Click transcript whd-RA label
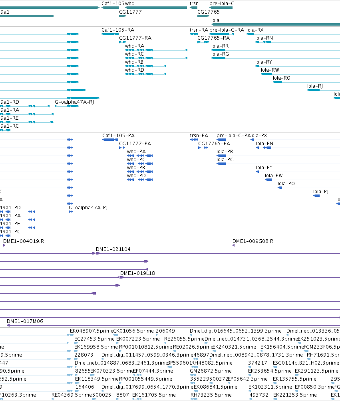This screenshot has width=340, height=401. click(135, 46)
